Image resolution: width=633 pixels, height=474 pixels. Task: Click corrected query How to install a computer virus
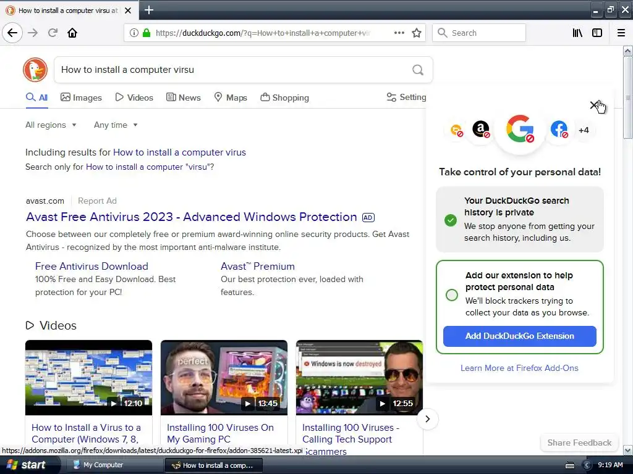click(x=179, y=152)
